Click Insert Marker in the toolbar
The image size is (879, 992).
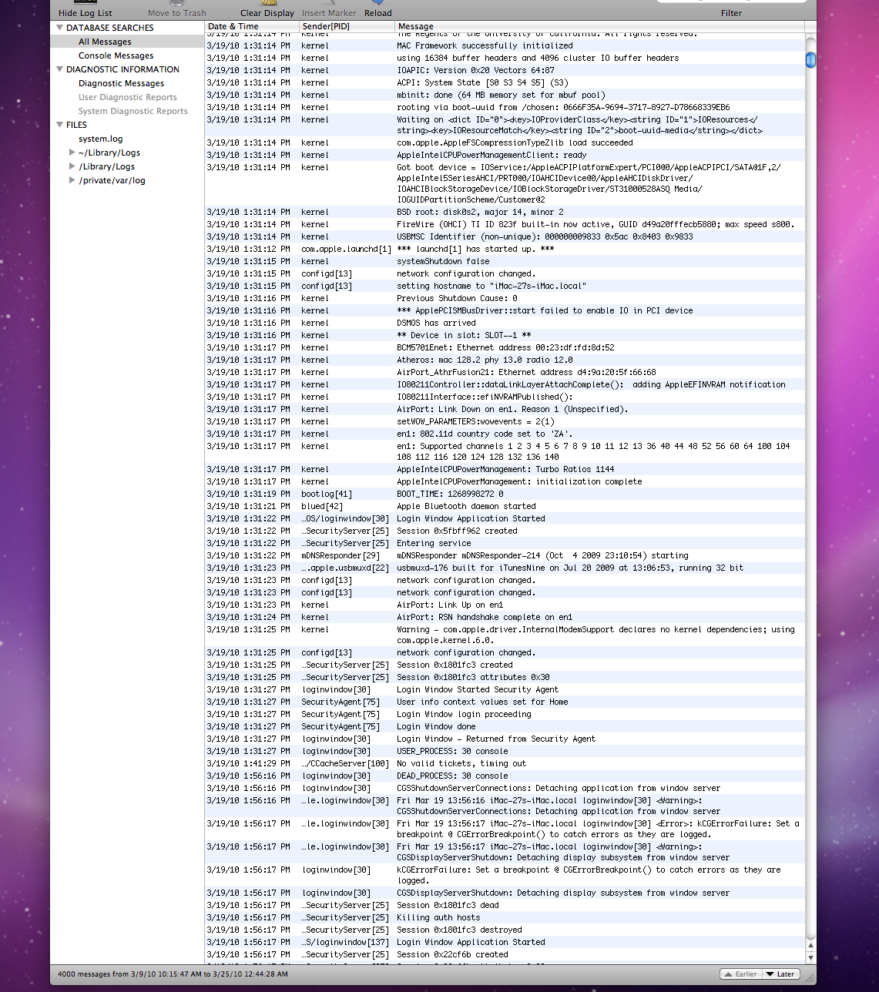329,10
